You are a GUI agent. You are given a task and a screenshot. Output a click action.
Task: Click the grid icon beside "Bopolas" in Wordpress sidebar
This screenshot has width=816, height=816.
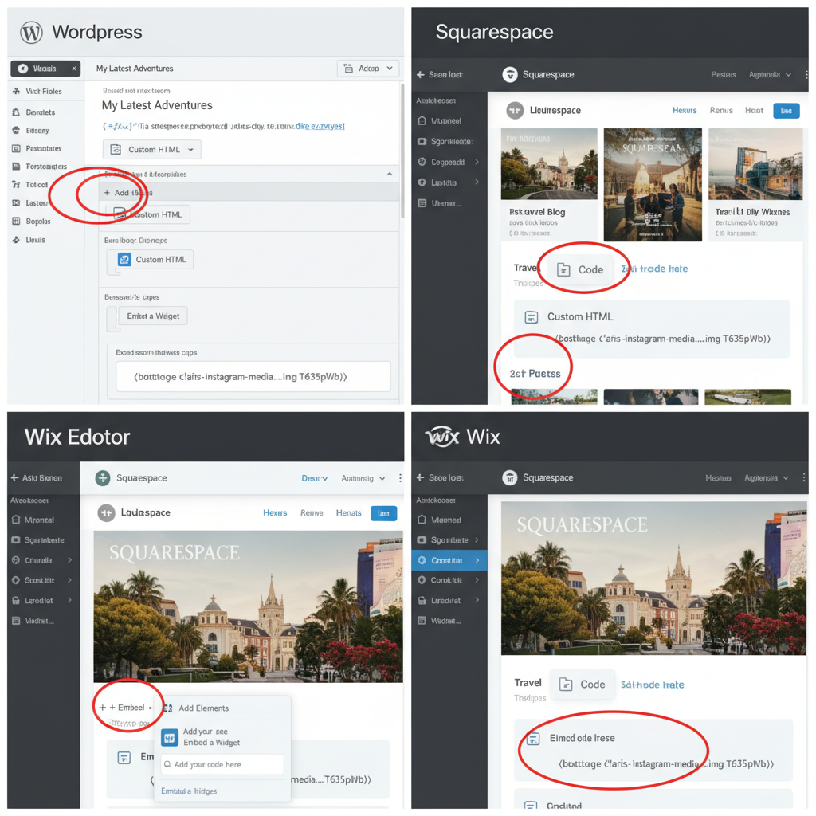click(16, 222)
